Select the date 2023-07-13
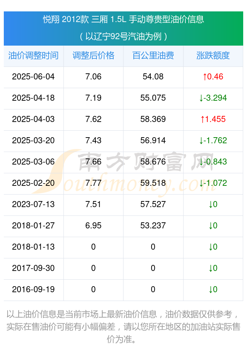Viewport: 247px width, 350px height. [33, 204]
